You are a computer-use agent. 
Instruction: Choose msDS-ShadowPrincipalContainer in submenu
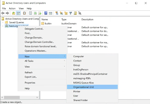(92, 74)
